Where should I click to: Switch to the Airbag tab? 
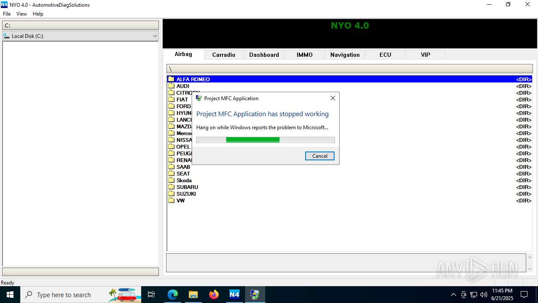pos(183,54)
